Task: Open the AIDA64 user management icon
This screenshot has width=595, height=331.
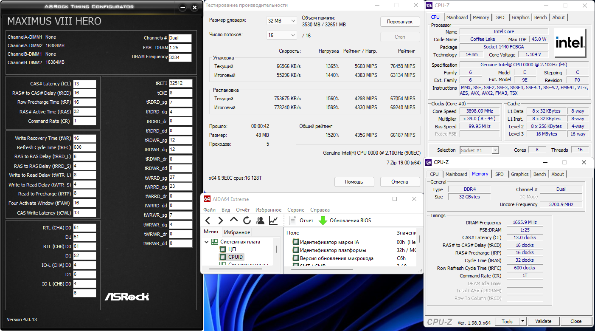Action: click(260, 221)
